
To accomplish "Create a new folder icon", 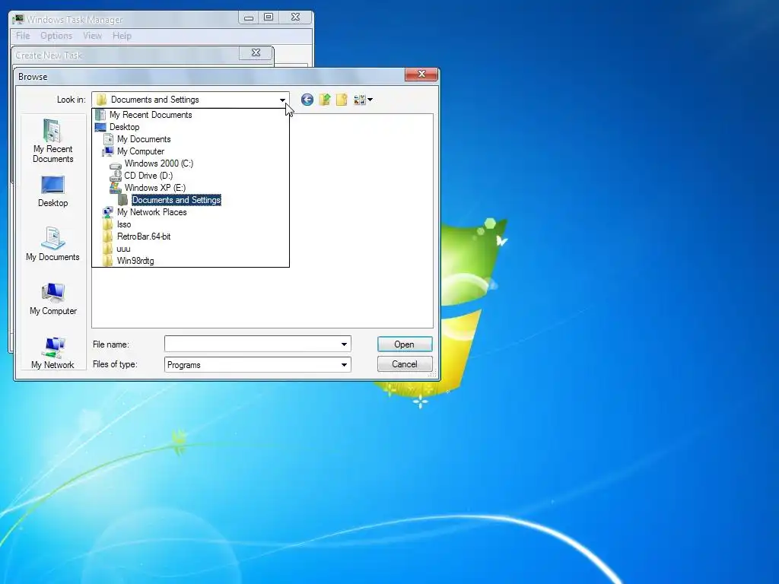I will (x=342, y=100).
